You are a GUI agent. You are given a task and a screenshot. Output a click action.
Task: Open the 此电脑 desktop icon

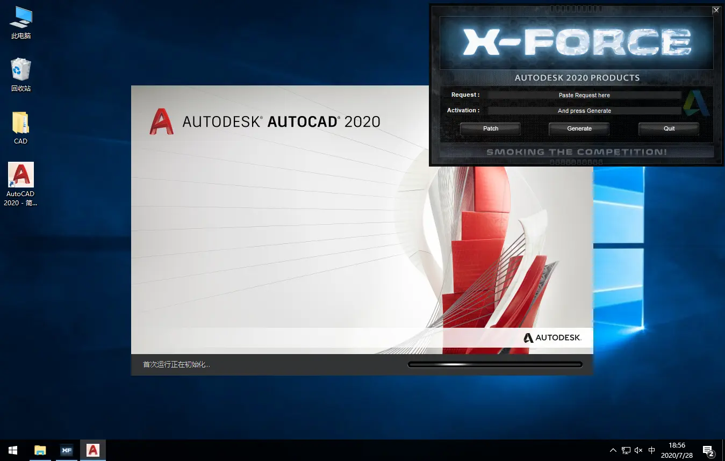click(x=21, y=23)
